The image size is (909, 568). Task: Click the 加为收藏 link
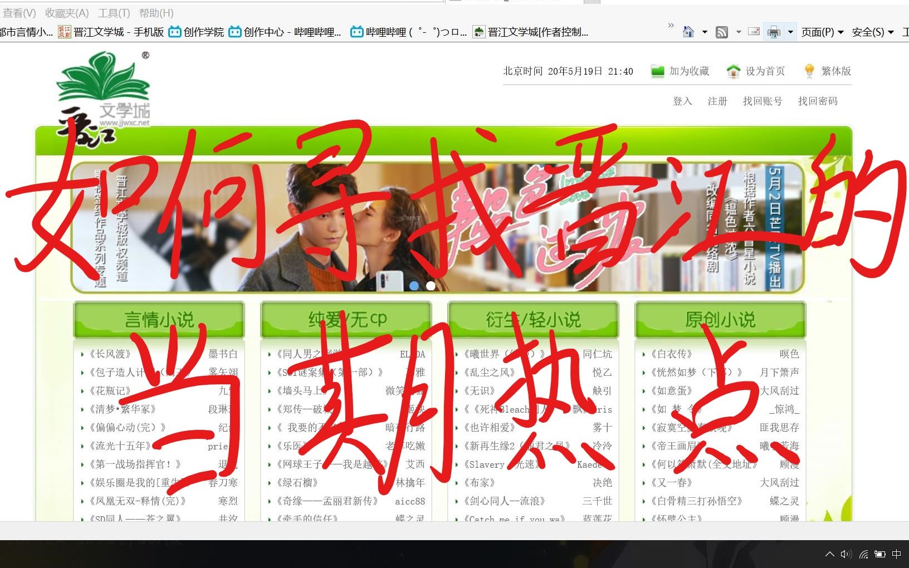click(689, 71)
